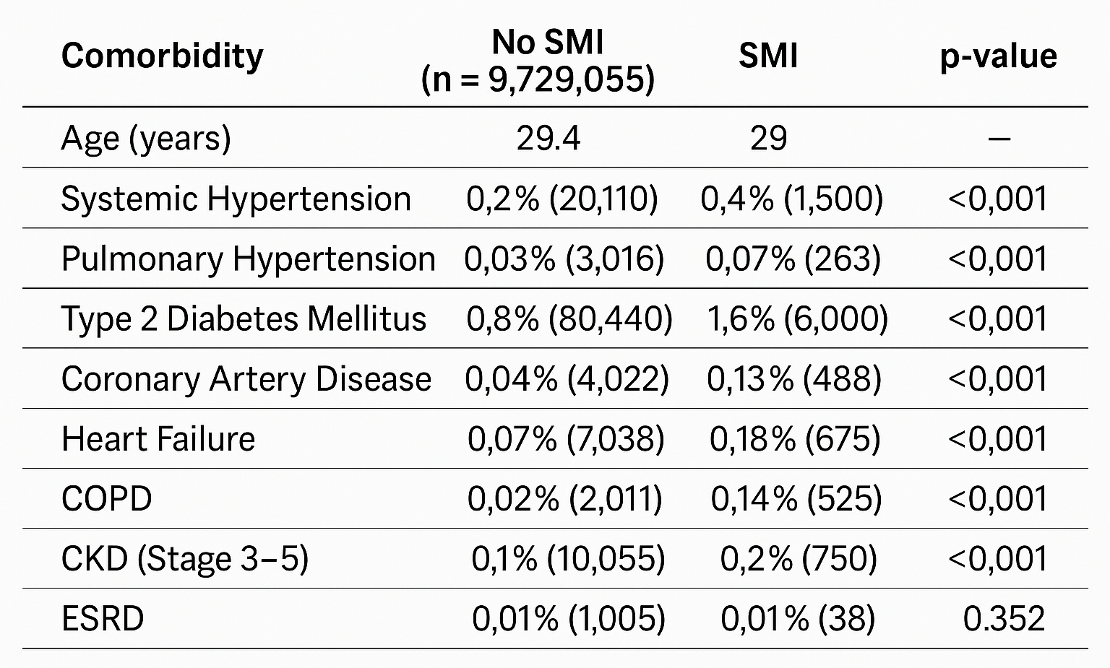Click the COPD row label

[x=107, y=499]
